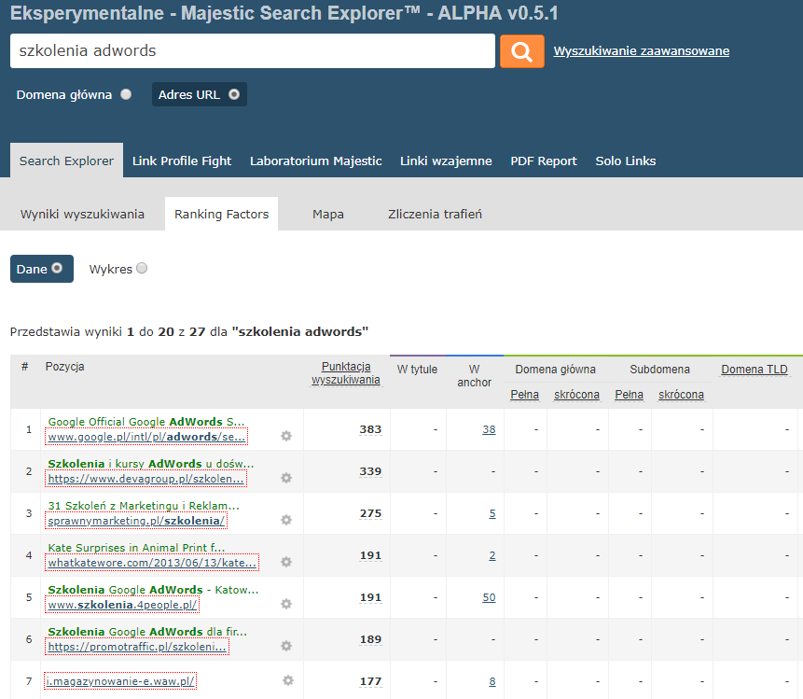Open the Solo Links tab
Viewport: 803px width, 699px height.
(625, 161)
